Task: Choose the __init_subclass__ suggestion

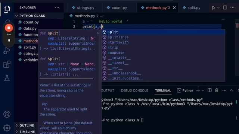Action: point(163,78)
